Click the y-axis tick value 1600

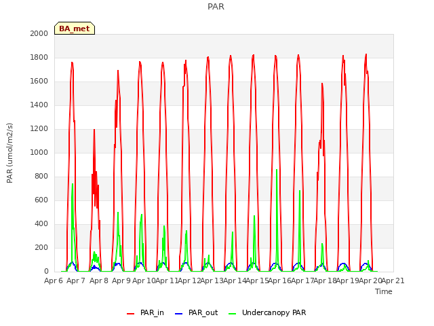(39, 81)
